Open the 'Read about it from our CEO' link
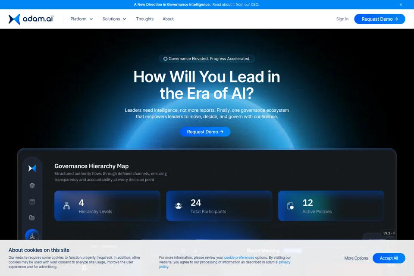 click(235, 4)
